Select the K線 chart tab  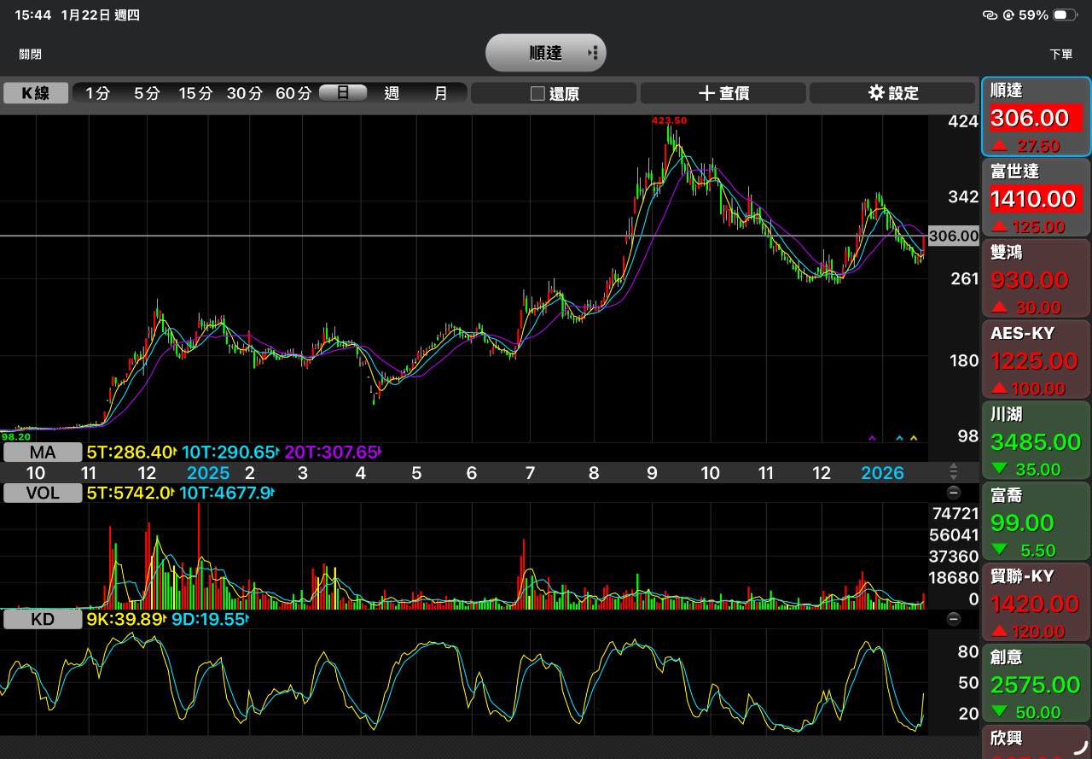[x=36, y=93]
